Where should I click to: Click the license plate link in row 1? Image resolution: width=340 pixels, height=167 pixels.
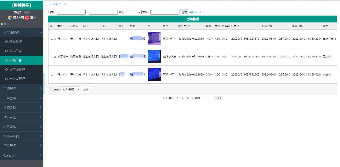138,74
